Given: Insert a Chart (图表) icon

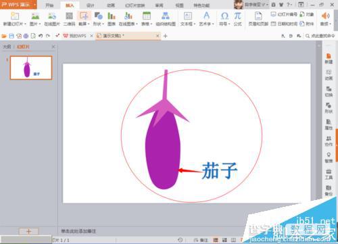Looking at the screenshot, I should coord(112,16).
